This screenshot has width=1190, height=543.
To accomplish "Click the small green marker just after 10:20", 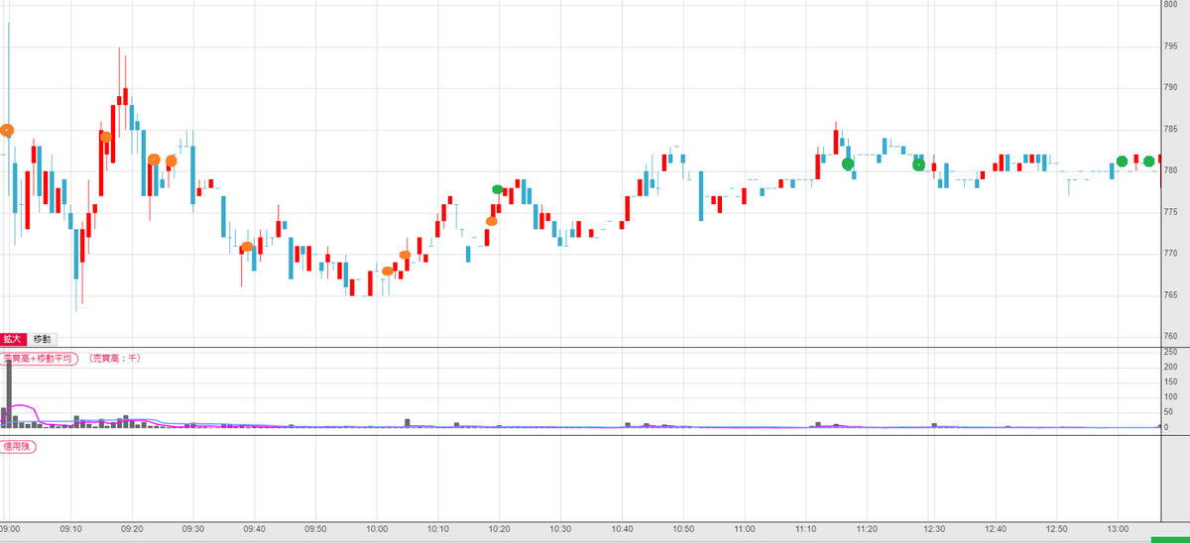I will [498, 189].
